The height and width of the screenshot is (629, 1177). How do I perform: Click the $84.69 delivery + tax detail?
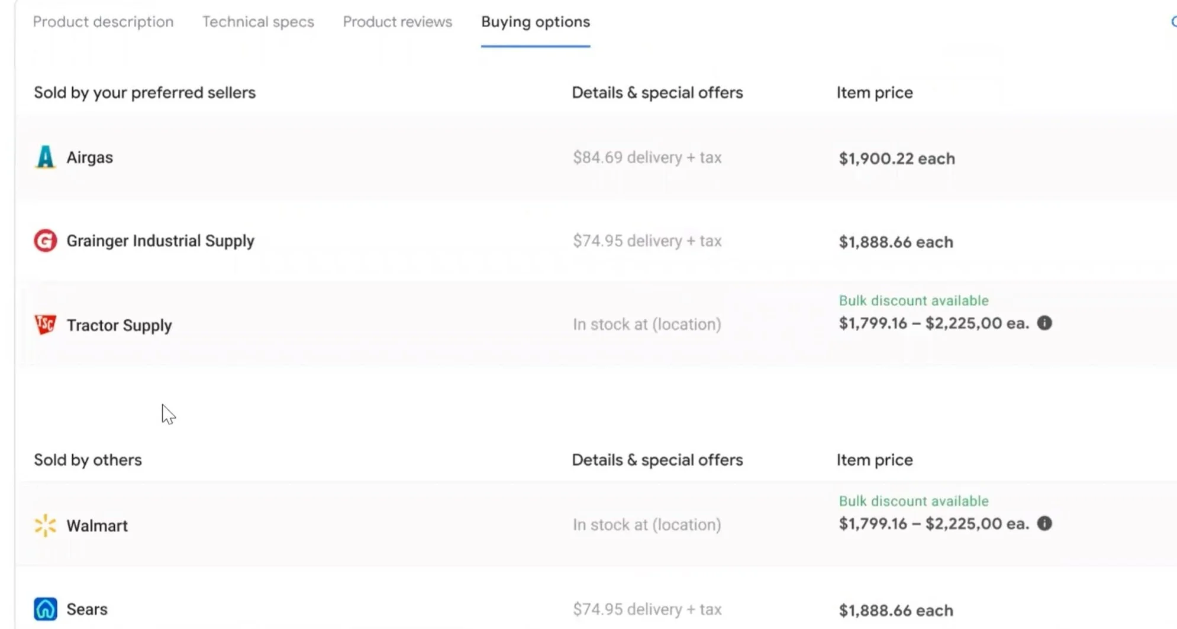[647, 157]
